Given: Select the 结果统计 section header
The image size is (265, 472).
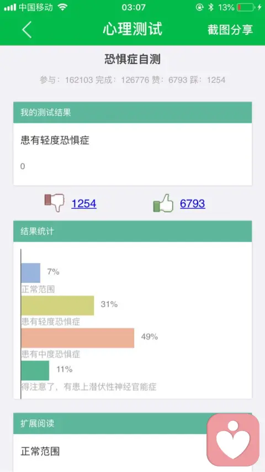Looking at the screenshot, I should [x=132, y=231].
